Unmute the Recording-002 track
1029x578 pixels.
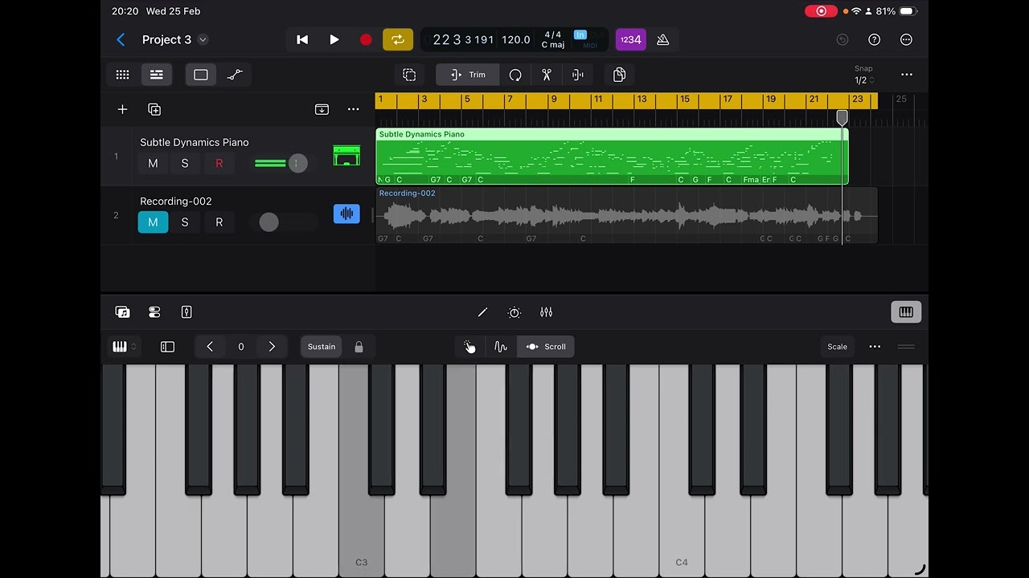point(153,222)
